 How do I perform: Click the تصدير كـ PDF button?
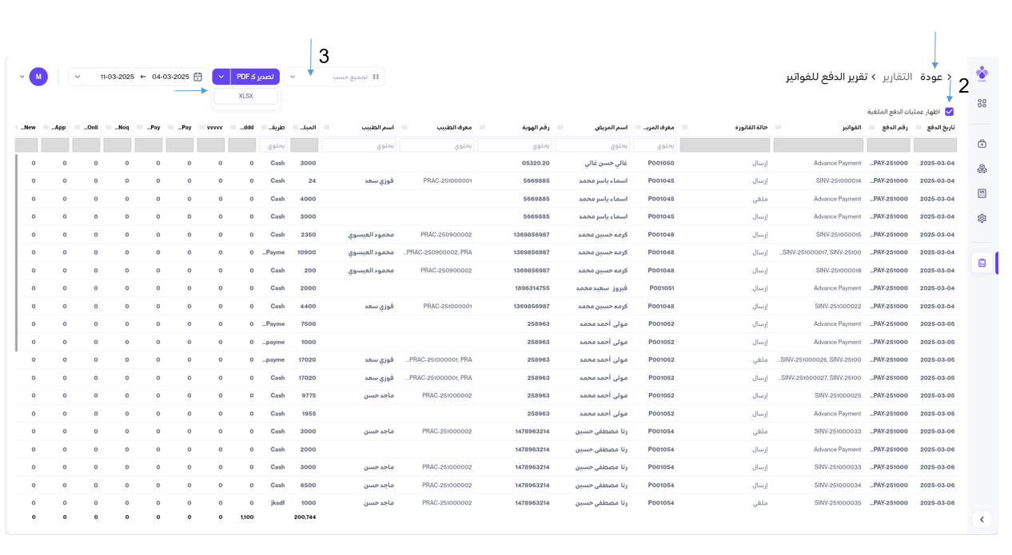coord(255,77)
